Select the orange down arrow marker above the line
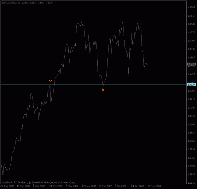The width and height of the screenshot is (197, 189). (x=50, y=80)
